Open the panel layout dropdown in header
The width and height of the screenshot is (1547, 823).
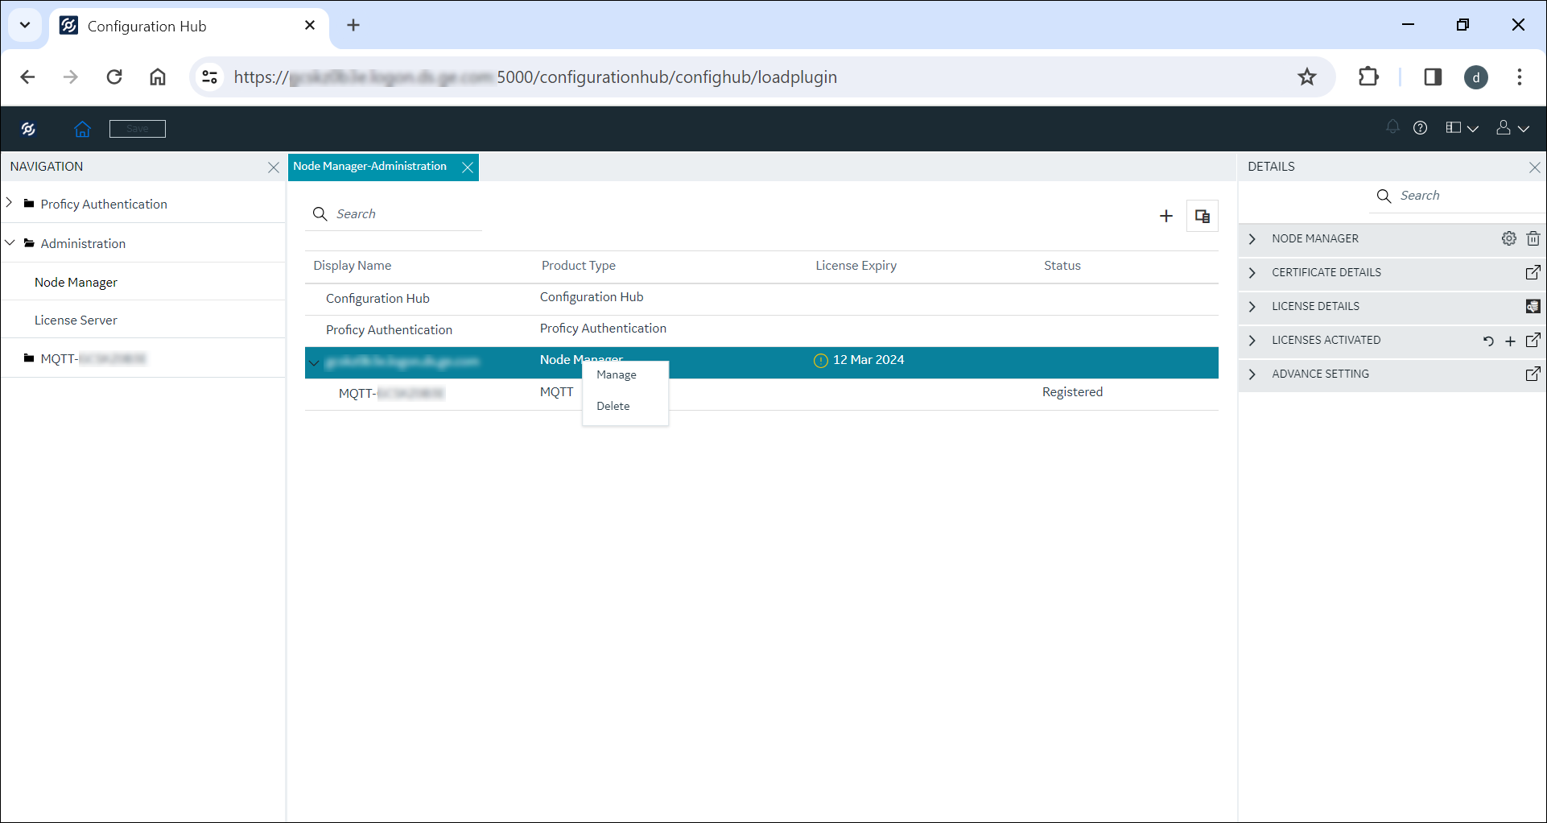[1462, 128]
